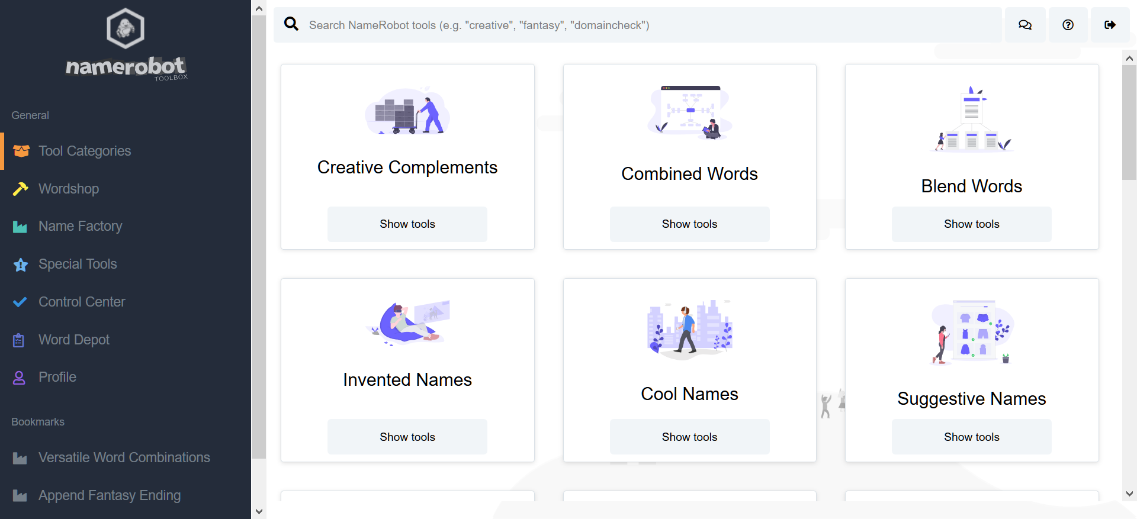Click the Blend Words illustration

pos(972,118)
